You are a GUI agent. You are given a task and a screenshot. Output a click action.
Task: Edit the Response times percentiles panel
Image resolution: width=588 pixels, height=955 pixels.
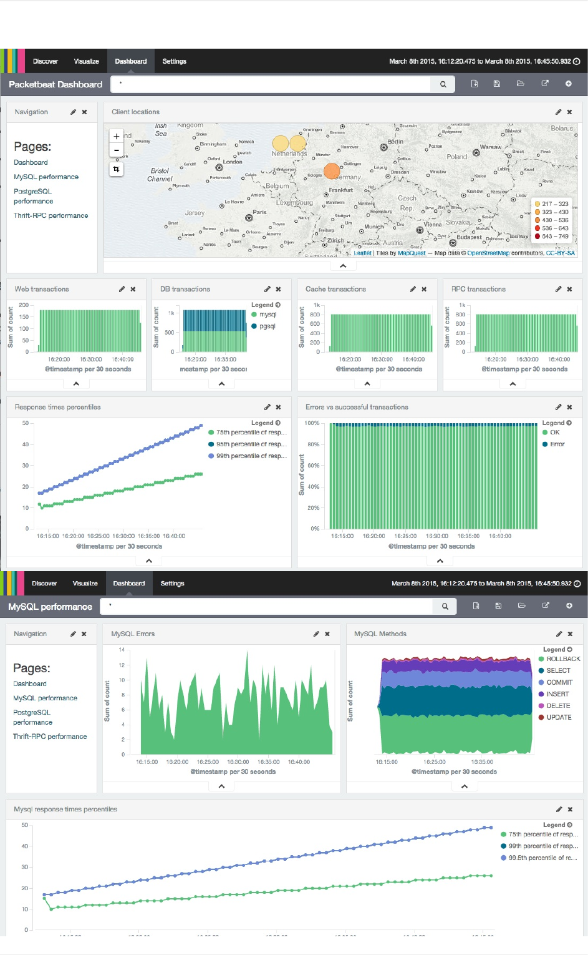pyautogui.click(x=267, y=407)
